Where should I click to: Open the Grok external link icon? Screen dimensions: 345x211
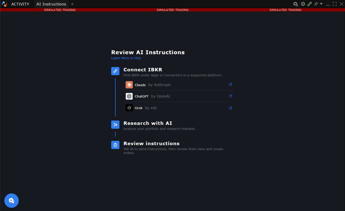[x=230, y=108]
